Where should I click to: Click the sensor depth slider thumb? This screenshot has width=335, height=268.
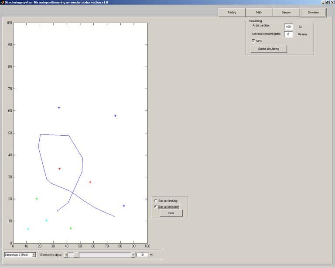[x=76, y=255]
